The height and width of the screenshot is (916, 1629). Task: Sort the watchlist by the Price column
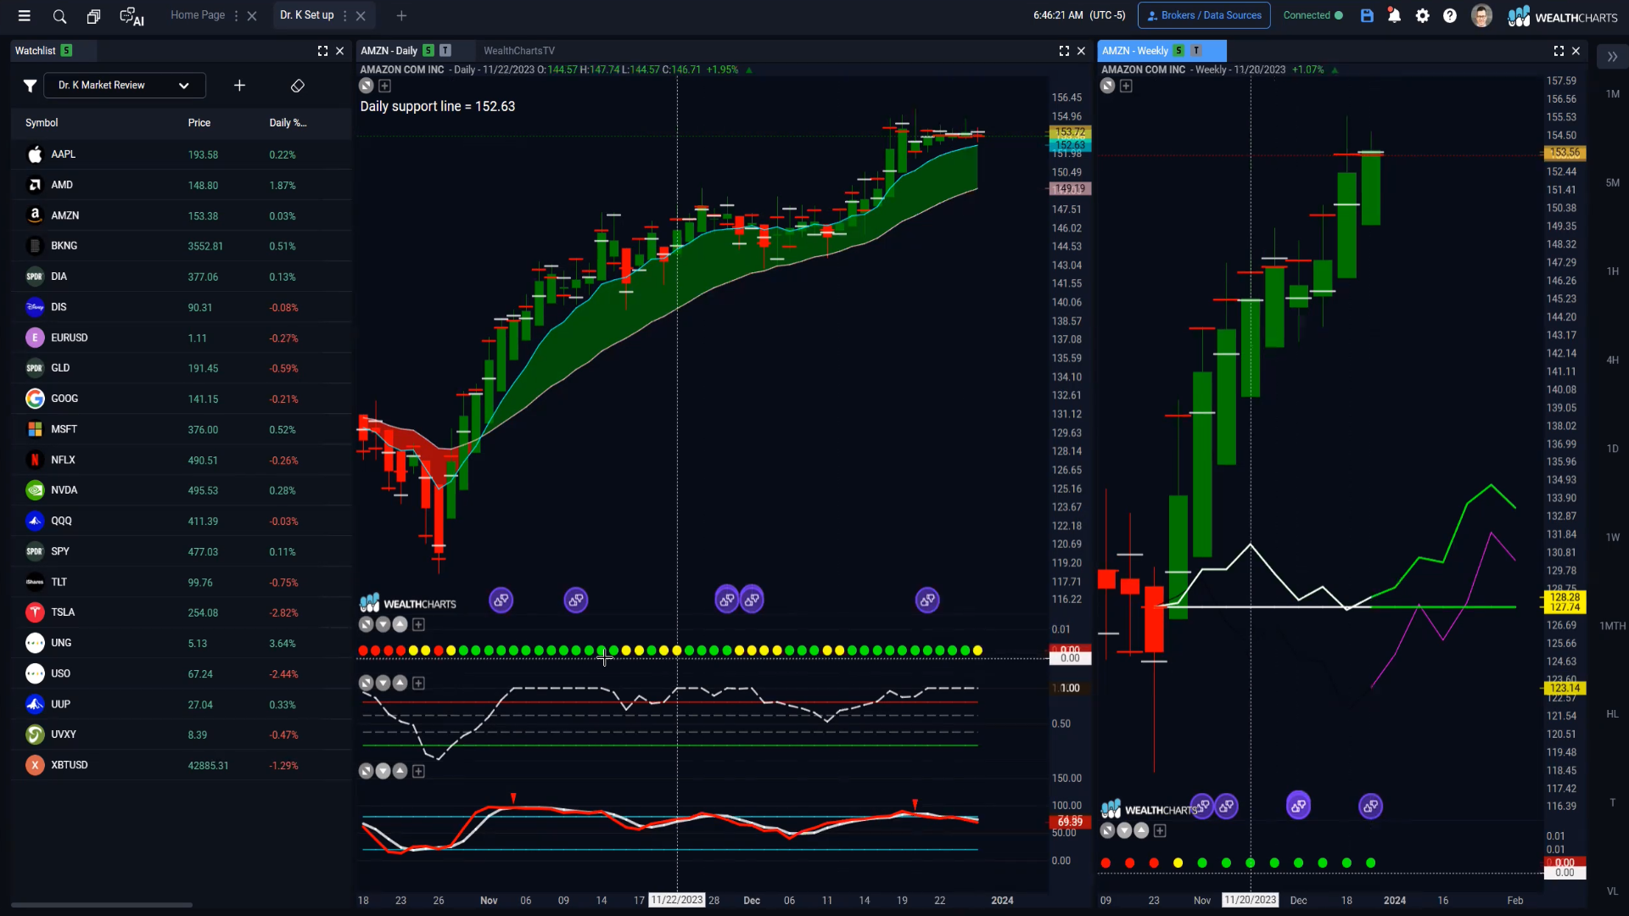click(199, 123)
